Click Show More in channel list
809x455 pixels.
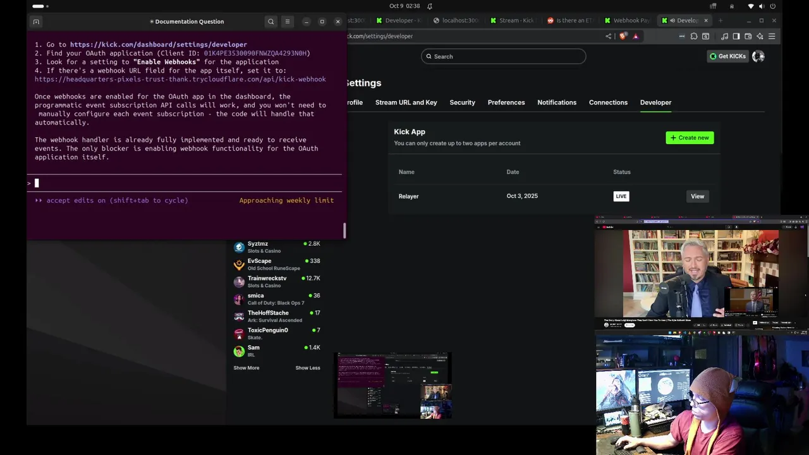246,368
